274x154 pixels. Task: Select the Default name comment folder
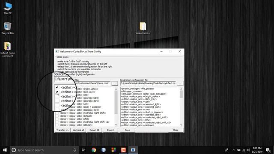click(8, 50)
